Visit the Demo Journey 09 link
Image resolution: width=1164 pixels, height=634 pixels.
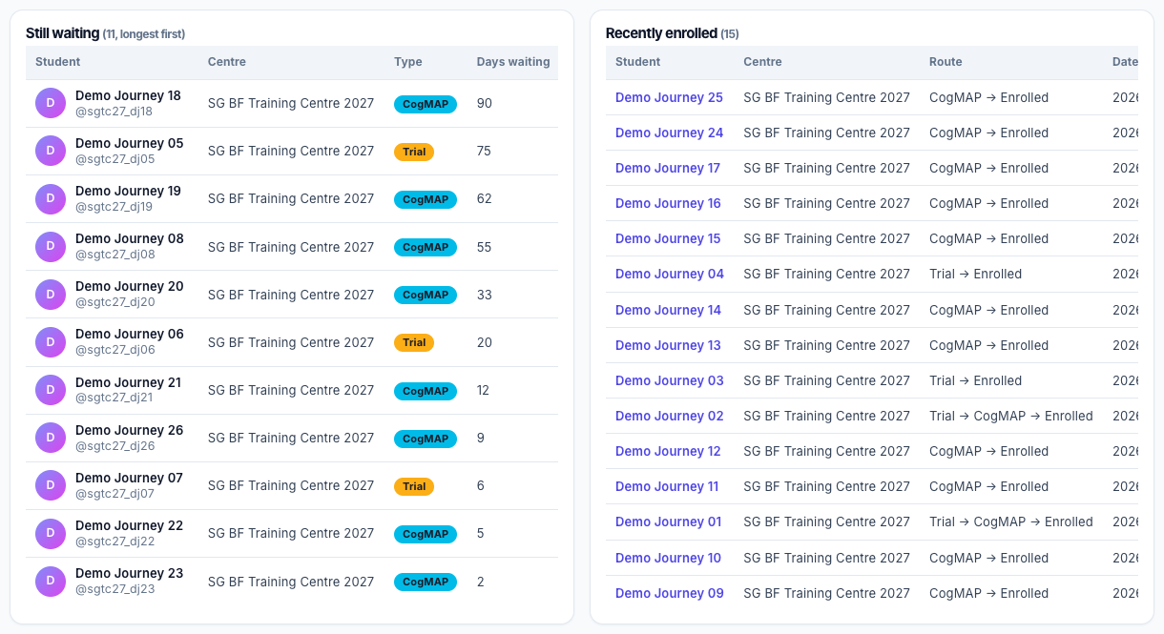pyautogui.click(x=670, y=593)
